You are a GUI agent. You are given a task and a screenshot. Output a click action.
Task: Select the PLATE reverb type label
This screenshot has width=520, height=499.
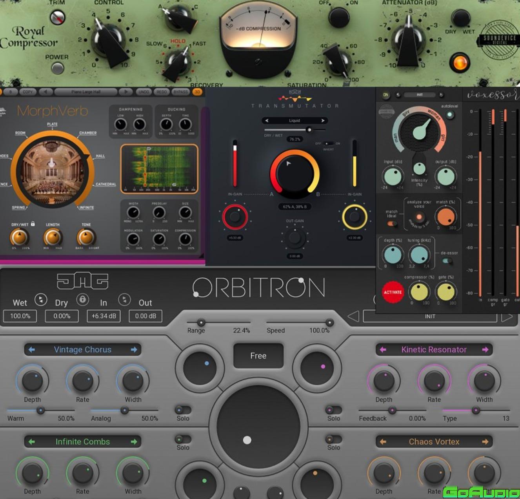(52, 124)
